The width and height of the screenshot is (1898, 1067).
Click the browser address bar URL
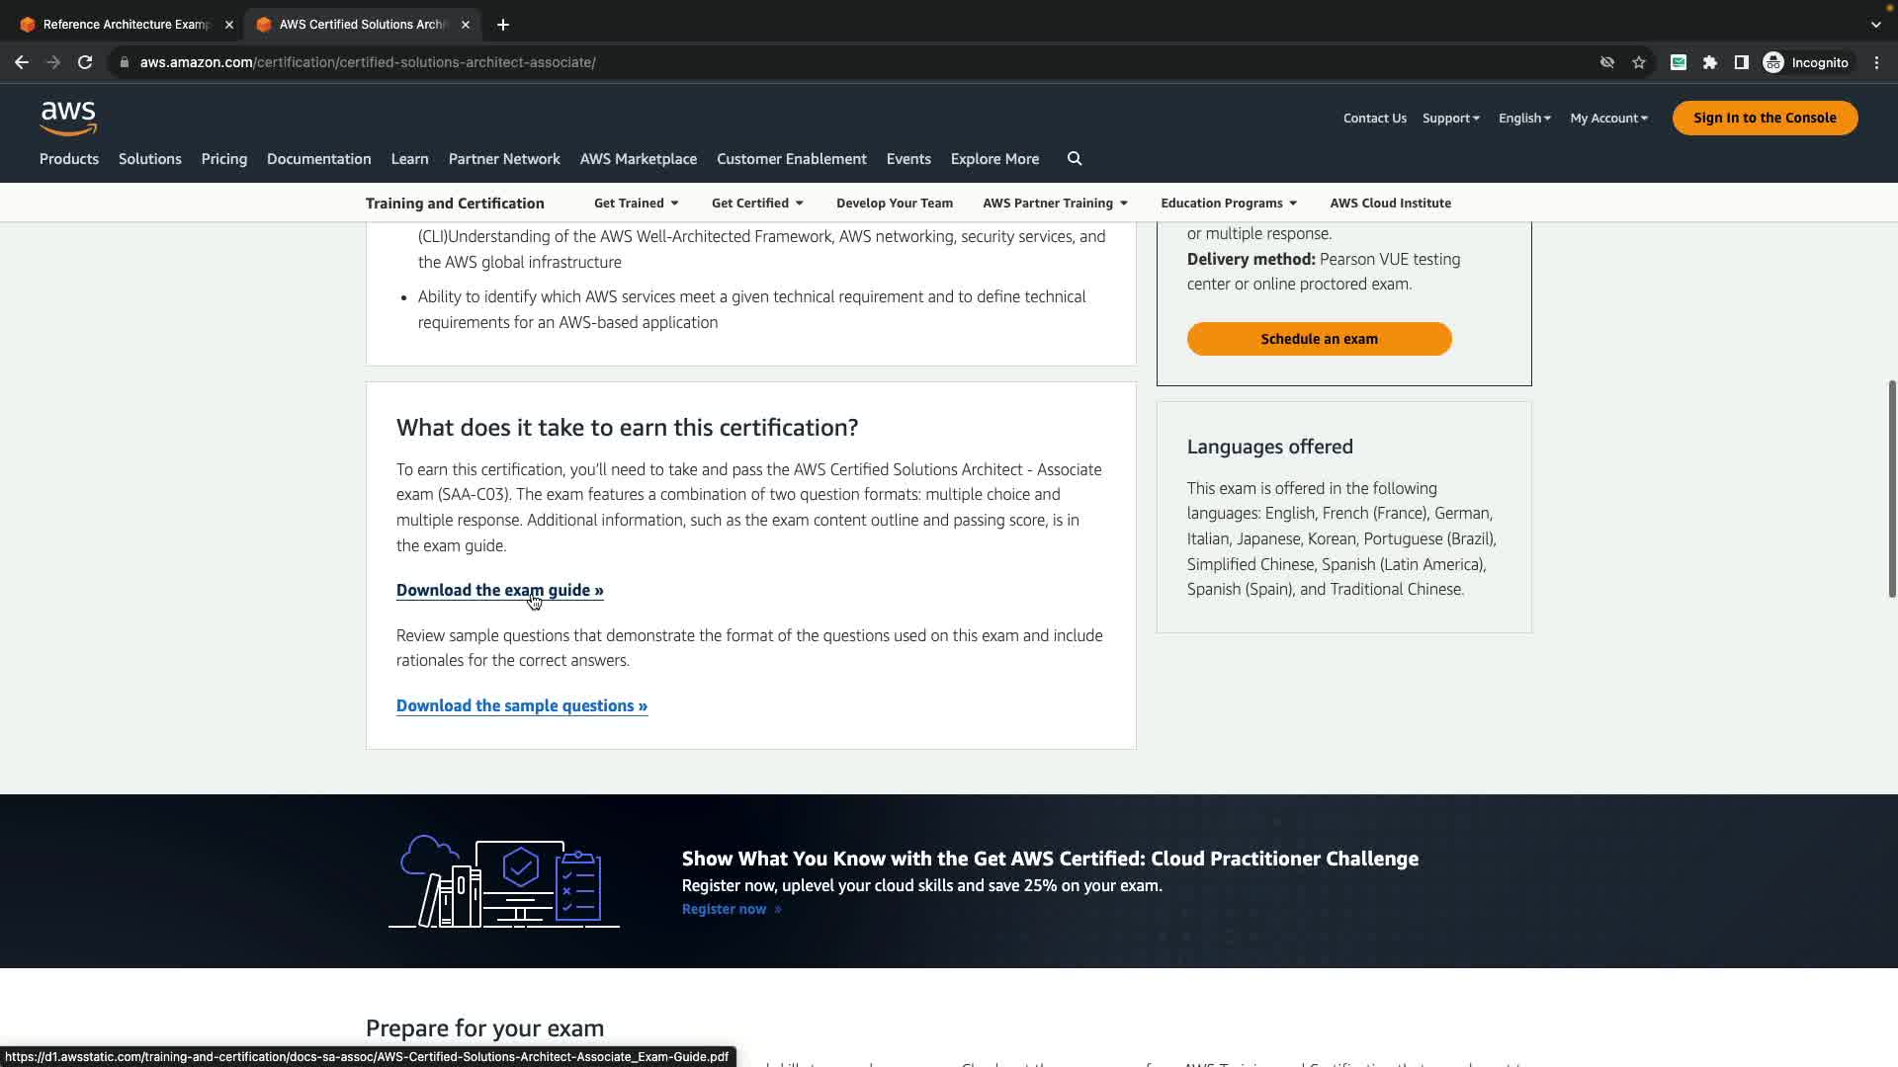367,62
